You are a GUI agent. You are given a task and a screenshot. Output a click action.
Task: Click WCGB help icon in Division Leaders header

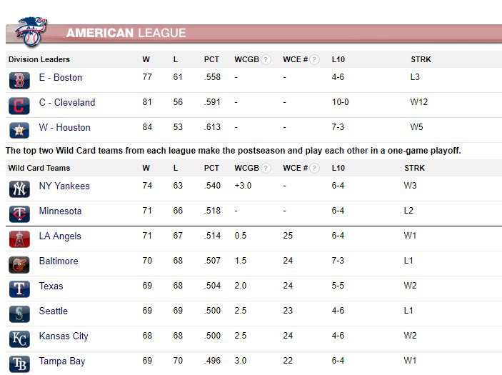[266, 60]
